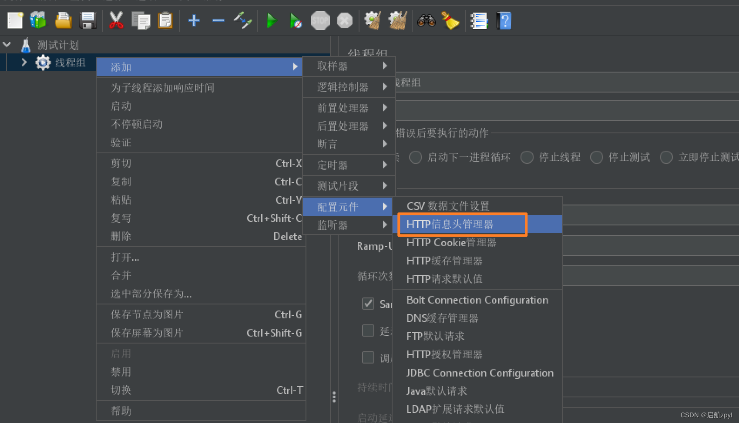Image resolution: width=739 pixels, height=423 pixels.
Task: Open the 前置处理器 submenu
Action: click(x=349, y=108)
